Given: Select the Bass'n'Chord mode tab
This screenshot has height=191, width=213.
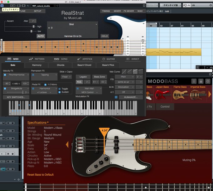Looking at the screenshot, I should tap(84, 65).
